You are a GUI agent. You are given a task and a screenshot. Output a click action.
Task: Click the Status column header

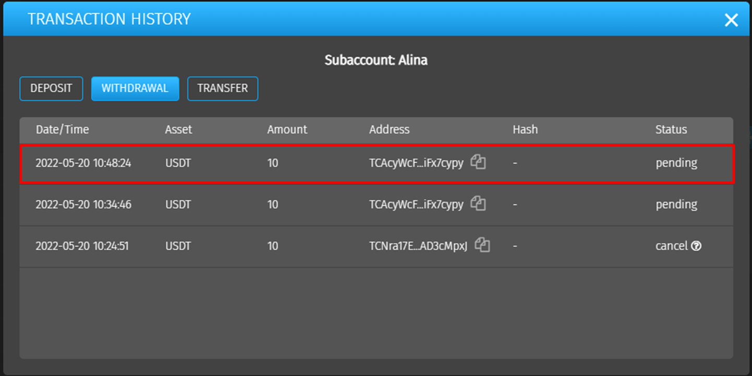click(x=671, y=129)
